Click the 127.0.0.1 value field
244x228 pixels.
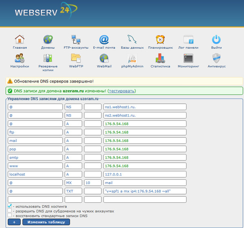[145, 174]
